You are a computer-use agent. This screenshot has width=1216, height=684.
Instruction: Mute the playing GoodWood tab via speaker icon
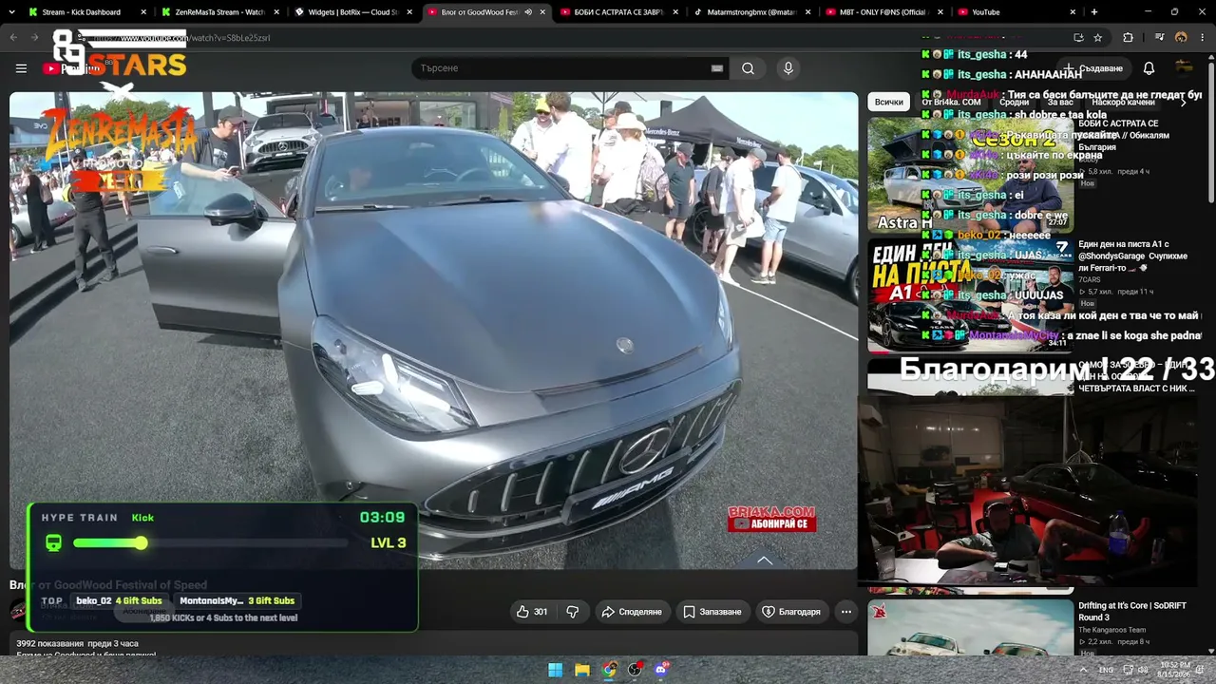[528, 12]
